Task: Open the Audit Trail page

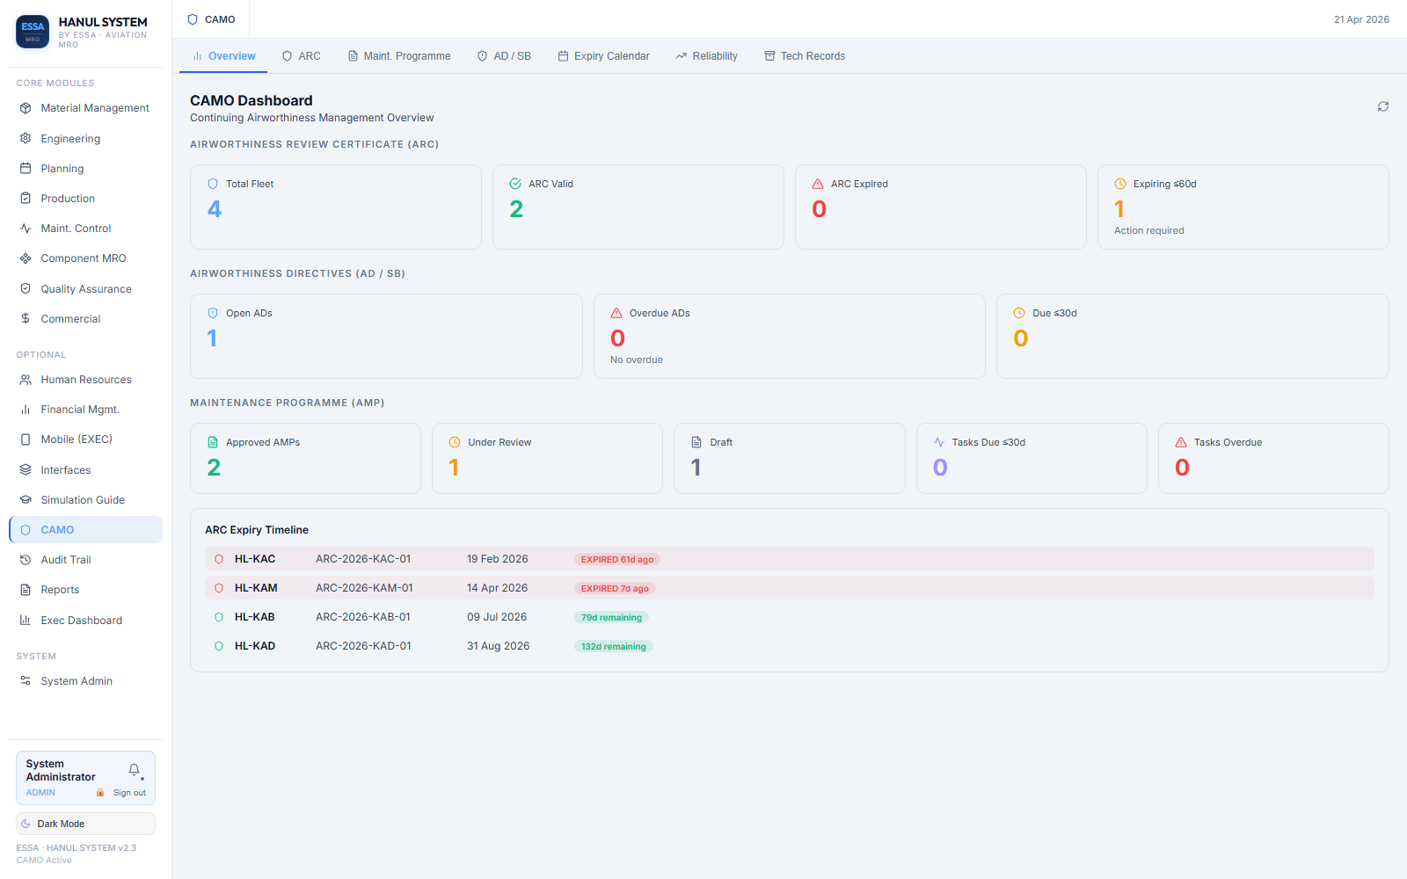Action: click(x=65, y=560)
